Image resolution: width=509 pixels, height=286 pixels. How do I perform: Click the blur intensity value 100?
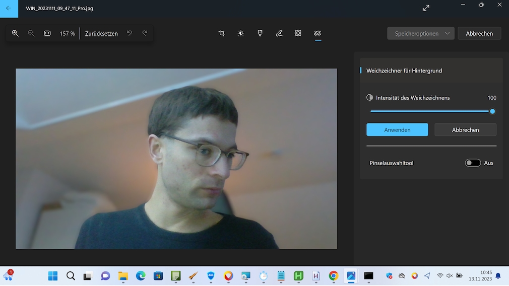[x=492, y=98]
